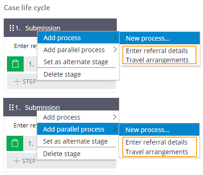Select Set as alternate stage in lower menu
The height and width of the screenshot is (175, 203).
[75, 141]
